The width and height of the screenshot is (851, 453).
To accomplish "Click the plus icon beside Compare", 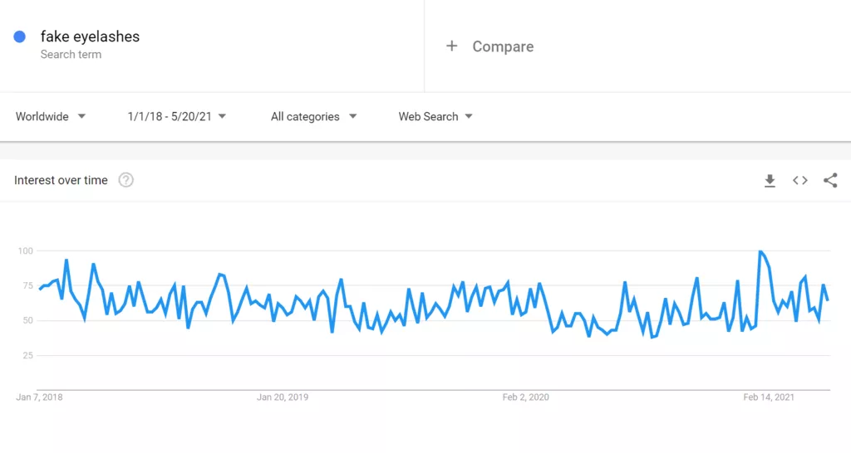I will pyautogui.click(x=451, y=46).
